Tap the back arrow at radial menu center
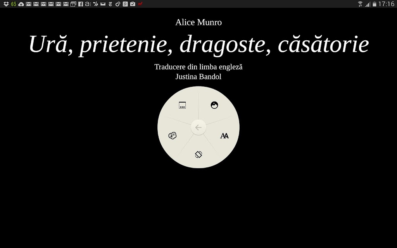397x248 pixels. [x=198, y=127]
